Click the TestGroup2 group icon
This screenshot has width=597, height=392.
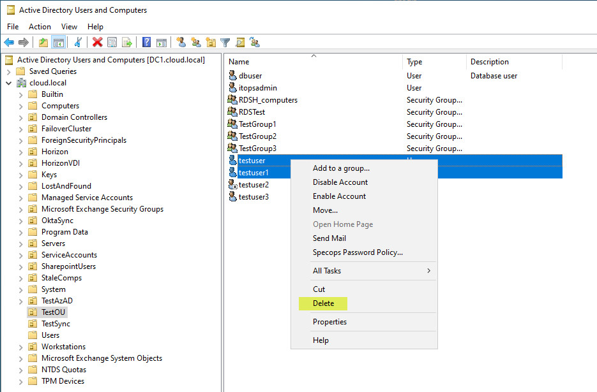(232, 136)
